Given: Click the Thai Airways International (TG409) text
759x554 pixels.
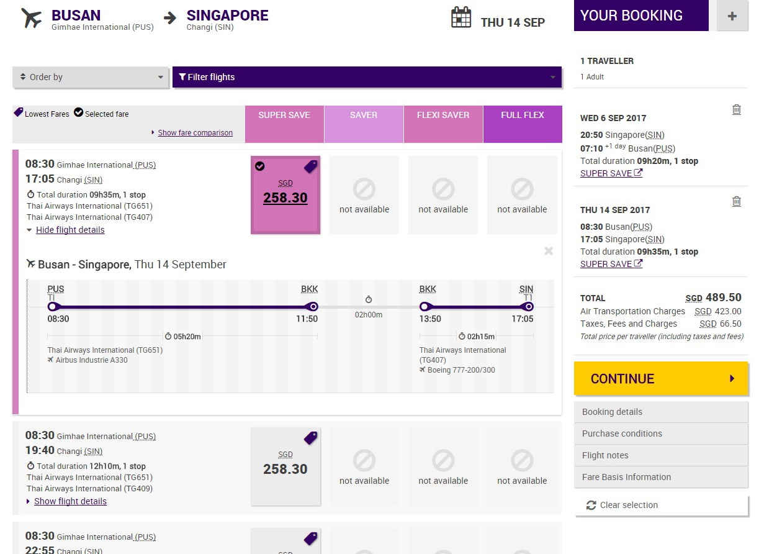Looking at the screenshot, I should click(x=90, y=489).
